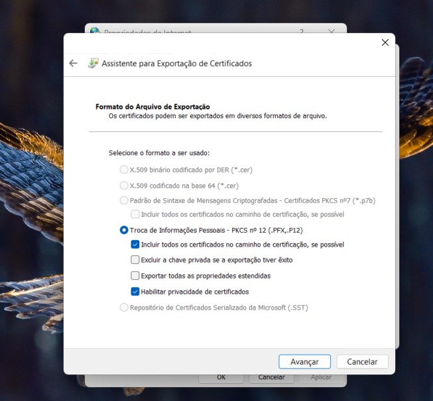The height and width of the screenshot is (401, 433).
Task: Close the certificate export wizard window
Action: [385, 42]
